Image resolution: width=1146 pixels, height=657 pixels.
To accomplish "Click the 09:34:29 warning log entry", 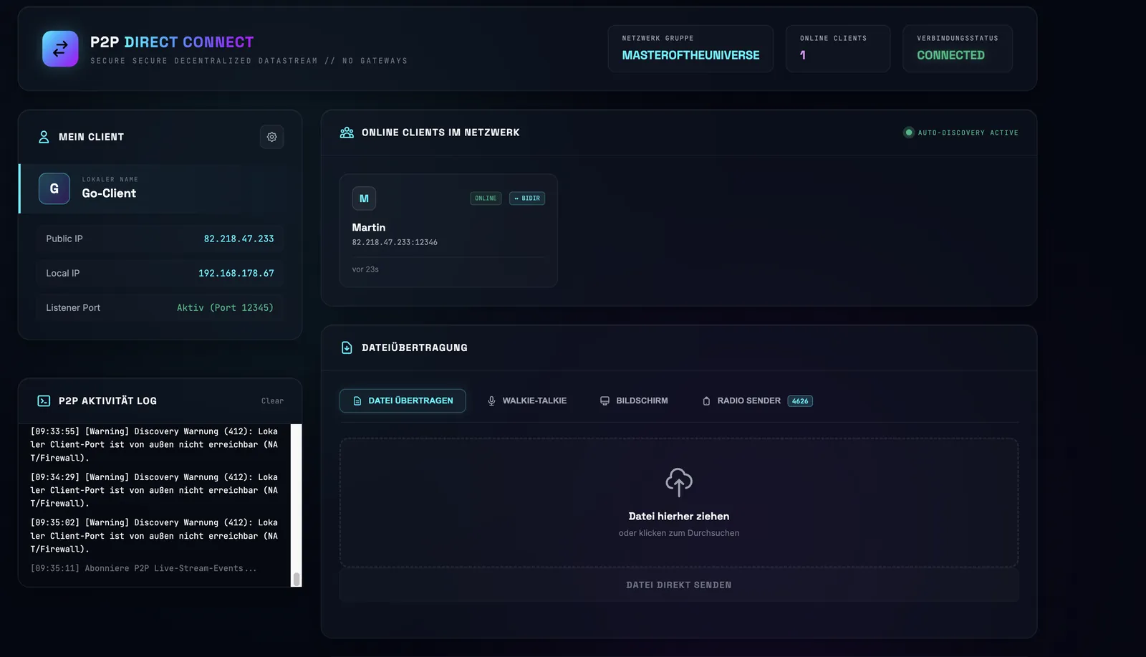I will [x=155, y=490].
